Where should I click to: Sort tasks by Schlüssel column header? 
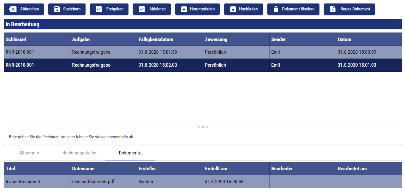coord(16,39)
